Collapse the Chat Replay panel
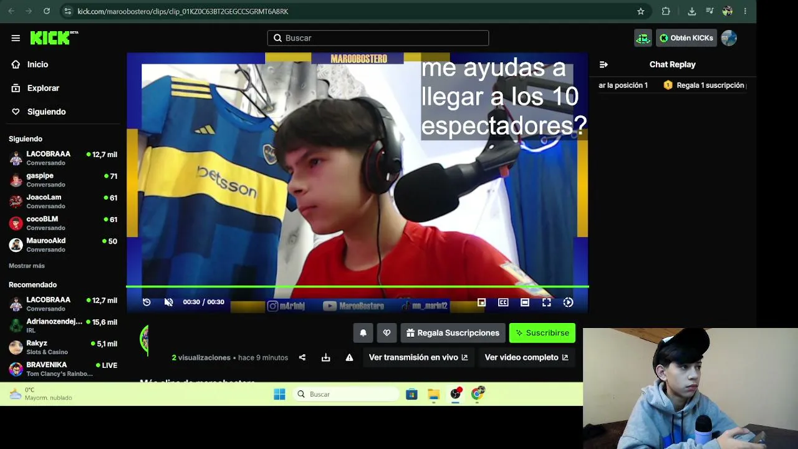798x449 pixels. click(603, 64)
